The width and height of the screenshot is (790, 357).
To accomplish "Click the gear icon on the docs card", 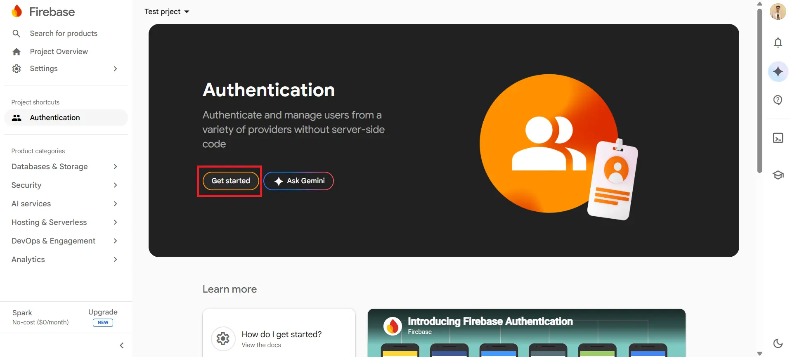I will click(x=223, y=339).
